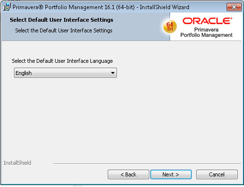Click the subtitle 'Select the Default User Interface Settings'
This screenshot has width=244, height=187.
pyautogui.click(x=64, y=30)
